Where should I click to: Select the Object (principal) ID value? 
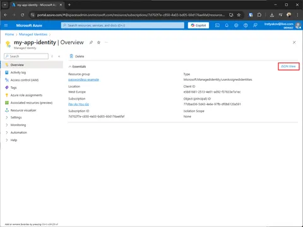pos(212,104)
